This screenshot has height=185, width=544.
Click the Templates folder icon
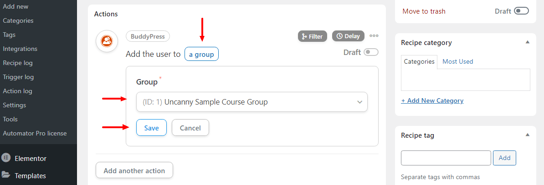5,175
